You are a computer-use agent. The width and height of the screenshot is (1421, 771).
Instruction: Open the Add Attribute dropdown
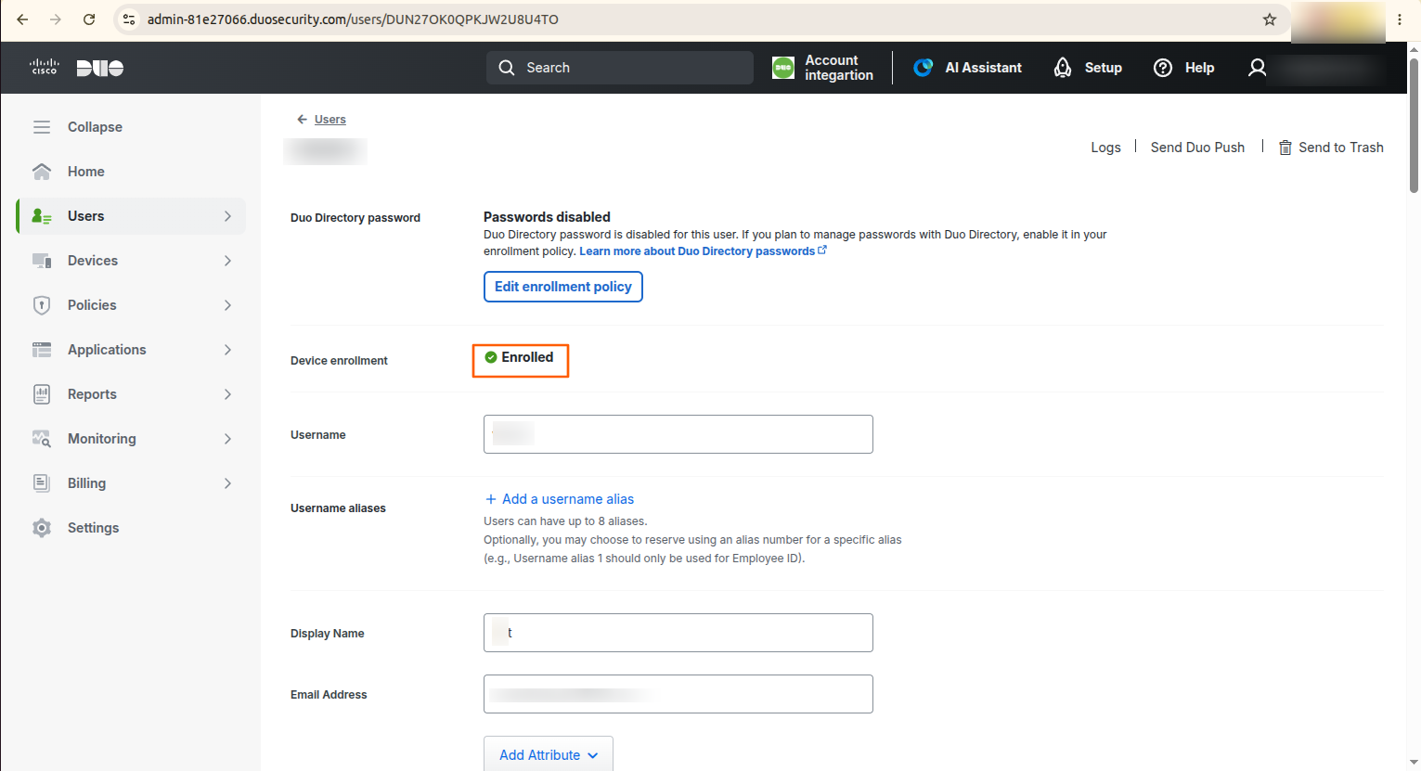pos(549,754)
